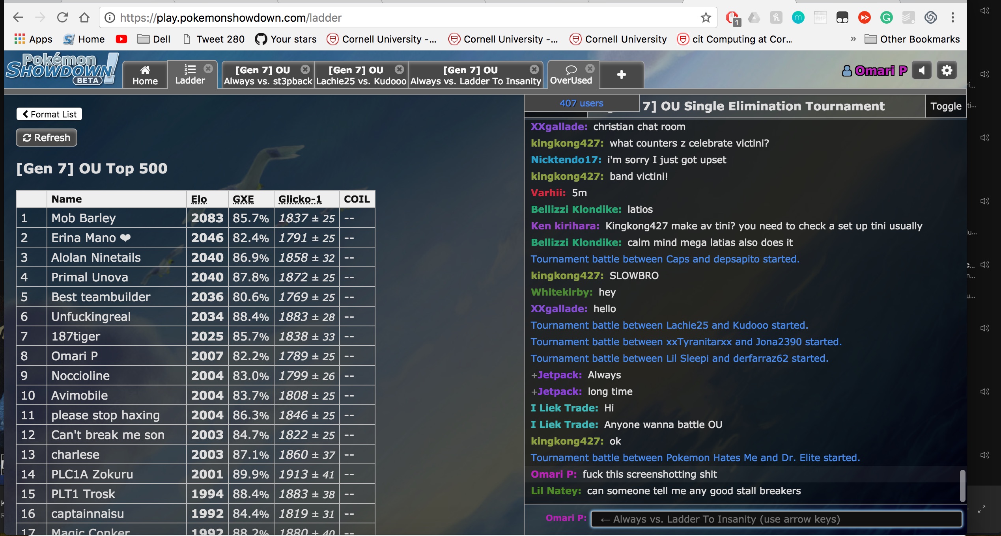The height and width of the screenshot is (536, 1001).
Task: Close Always vs. st3pback battle tab
Action: click(x=305, y=69)
